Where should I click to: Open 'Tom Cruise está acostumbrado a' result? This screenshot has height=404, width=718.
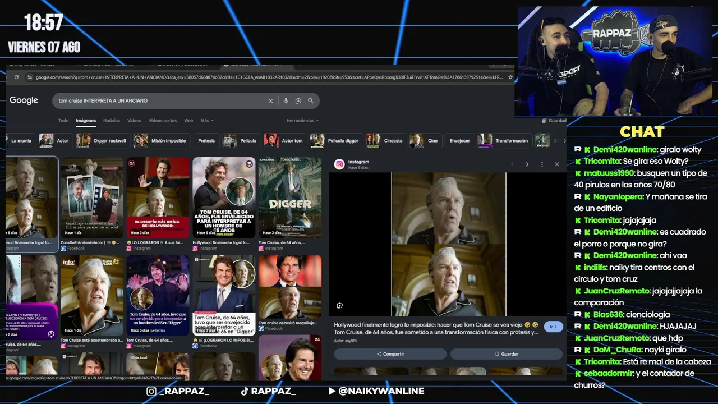[x=92, y=296]
